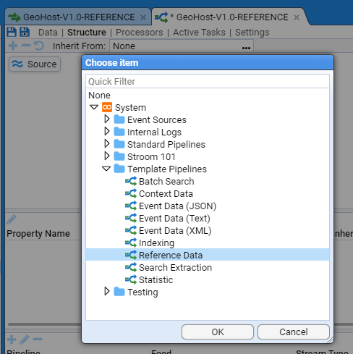
Task: Click the Save As icon
Action: (x=25, y=32)
